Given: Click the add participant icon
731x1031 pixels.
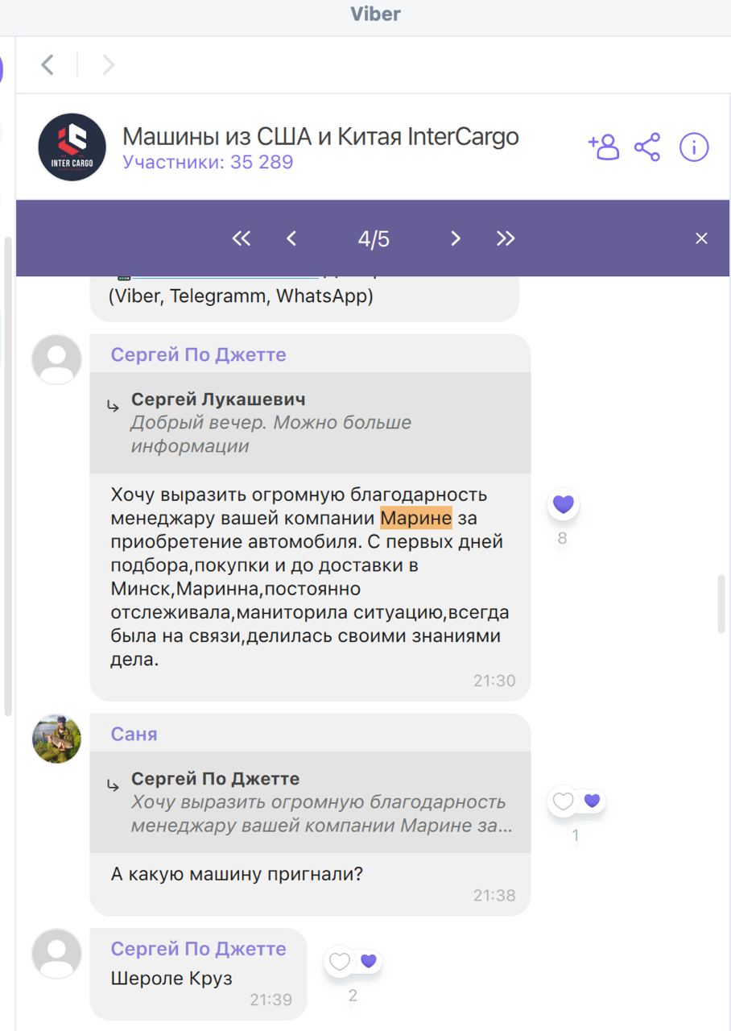Looking at the screenshot, I should (604, 147).
